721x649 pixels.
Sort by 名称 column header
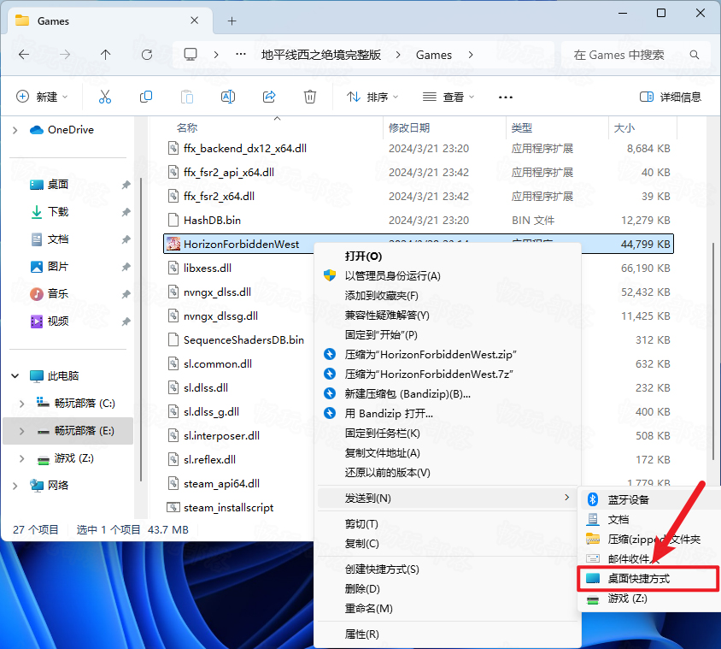click(187, 128)
